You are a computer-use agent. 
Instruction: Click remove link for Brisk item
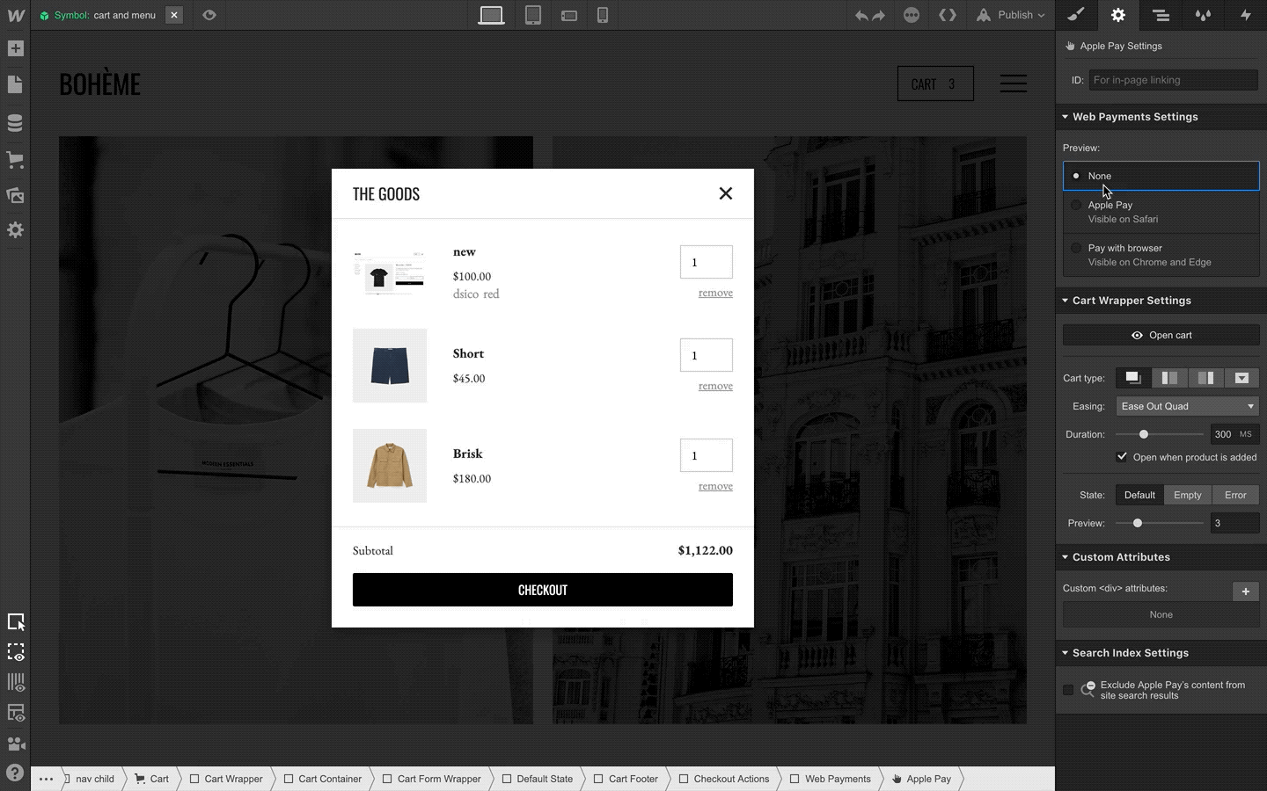click(x=715, y=486)
